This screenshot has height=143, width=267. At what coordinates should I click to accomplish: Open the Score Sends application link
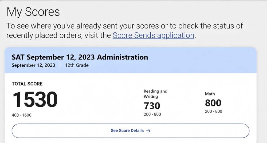tap(154, 35)
